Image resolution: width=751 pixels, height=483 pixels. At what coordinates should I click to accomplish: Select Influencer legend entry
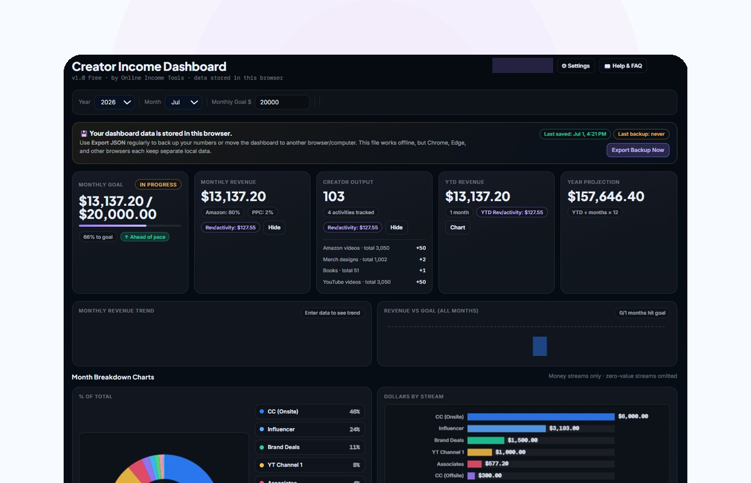[310, 430]
